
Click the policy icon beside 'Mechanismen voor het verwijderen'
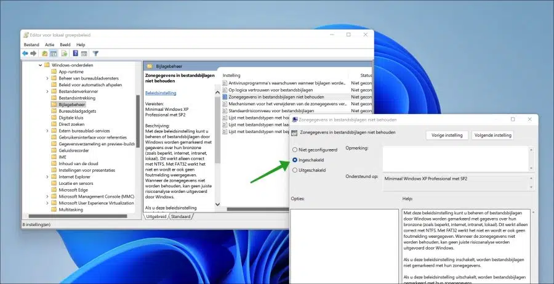[225, 103]
